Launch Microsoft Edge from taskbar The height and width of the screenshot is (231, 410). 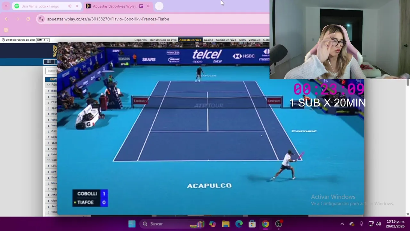coord(239,224)
